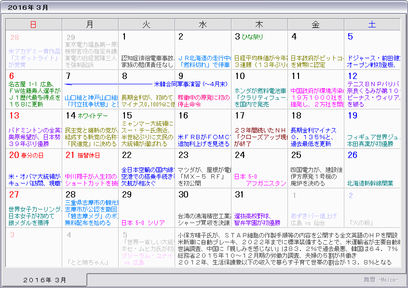The image size is (408, 288).
Task: Click the ＪＲ北海道の走行中 entry on March 2
Action: [x=204, y=61]
